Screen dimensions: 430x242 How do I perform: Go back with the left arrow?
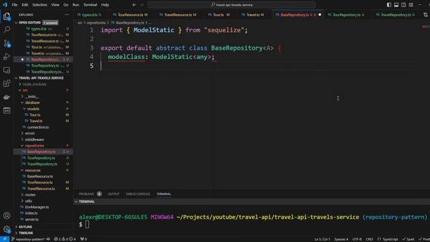pyautogui.click(x=134, y=5)
